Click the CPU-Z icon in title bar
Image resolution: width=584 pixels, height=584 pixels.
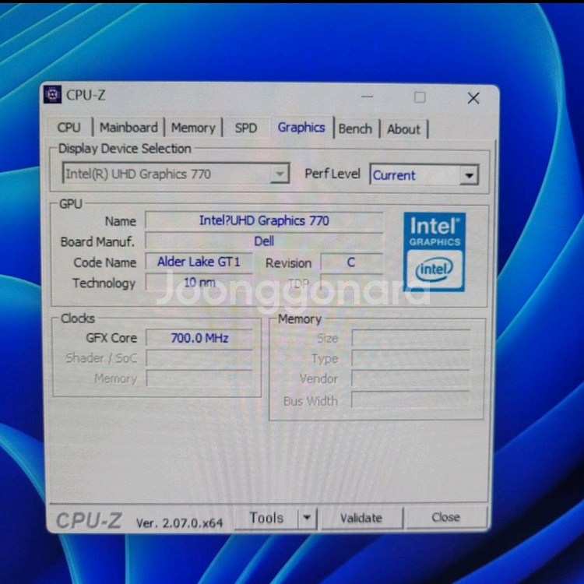click(52, 95)
